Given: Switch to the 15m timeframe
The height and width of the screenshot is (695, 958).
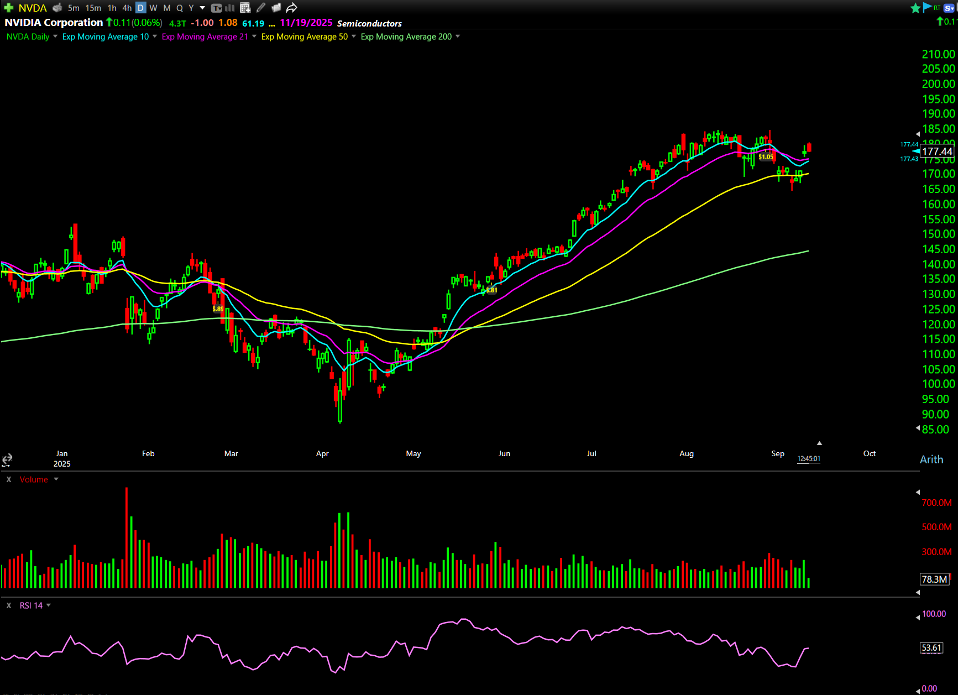Looking at the screenshot, I should coord(93,8).
